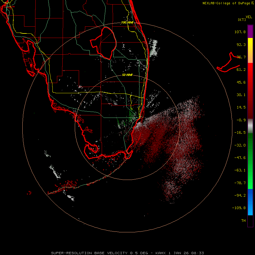The image size is (255, 255).
Task: Click the -16.5 velocity scale value
Action: (x=240, y=133)
